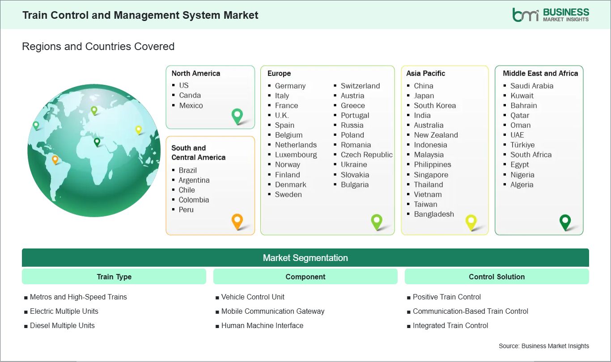This screenshot has width=611, height=362.
Task: Click the Asia Pacific region heading
Action: tap(425, 73)
